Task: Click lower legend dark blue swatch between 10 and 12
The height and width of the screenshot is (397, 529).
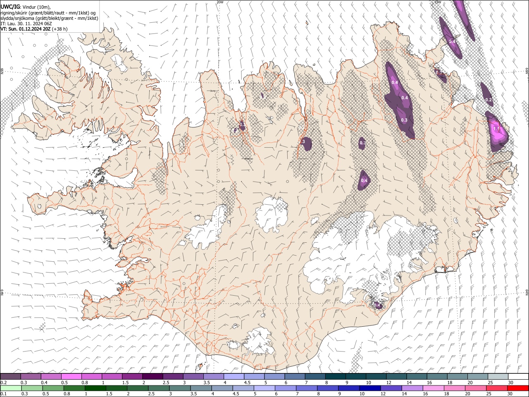Action: click(370, 388)
